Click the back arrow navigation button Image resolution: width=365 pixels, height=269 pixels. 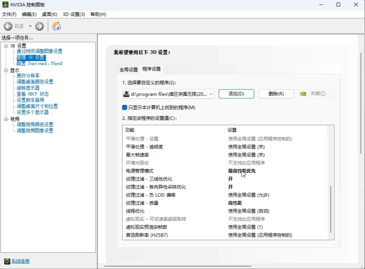click(8, 26)
